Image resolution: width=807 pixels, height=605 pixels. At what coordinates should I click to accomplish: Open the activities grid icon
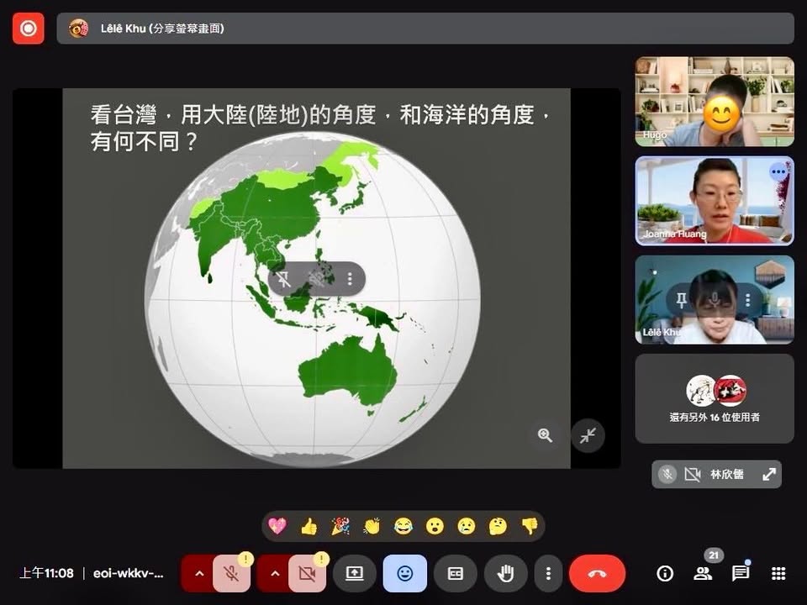click(x=778, y=573)
